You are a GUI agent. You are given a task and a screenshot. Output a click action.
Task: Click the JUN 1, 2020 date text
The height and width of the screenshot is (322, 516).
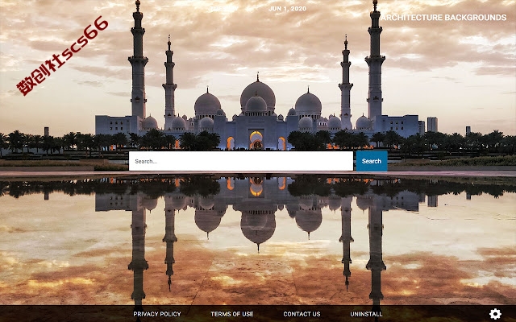pyautogui.click(x=287, y=9)
